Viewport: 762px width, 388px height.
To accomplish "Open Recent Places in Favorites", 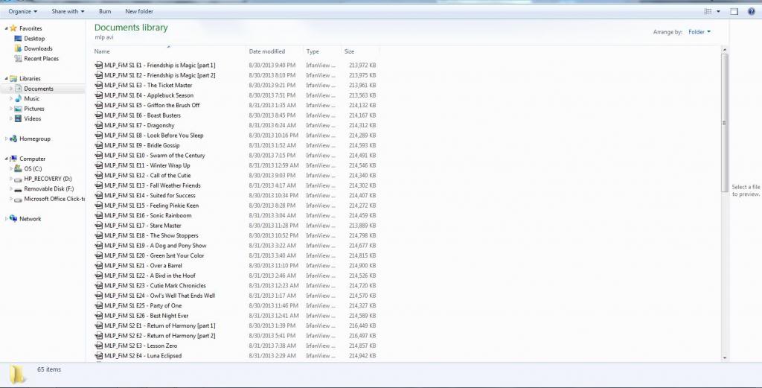I will pos(41,58).
